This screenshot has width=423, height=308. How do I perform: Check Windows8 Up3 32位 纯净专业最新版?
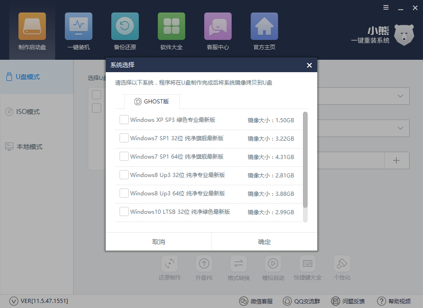pos(124,175)
